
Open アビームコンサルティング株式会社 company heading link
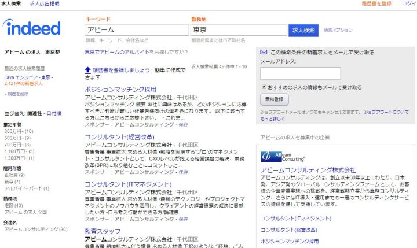[308, 170]
